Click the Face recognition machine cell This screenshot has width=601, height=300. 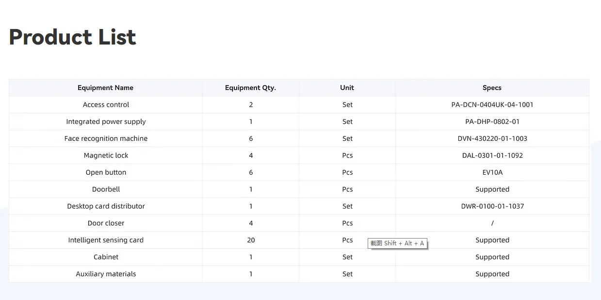click(106, 138)
